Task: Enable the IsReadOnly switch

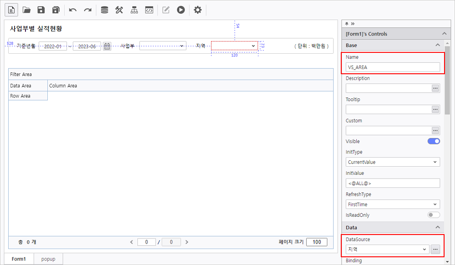Action: coord(434,215)
